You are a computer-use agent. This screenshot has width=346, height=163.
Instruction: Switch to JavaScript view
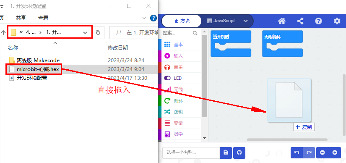[221, 21]
